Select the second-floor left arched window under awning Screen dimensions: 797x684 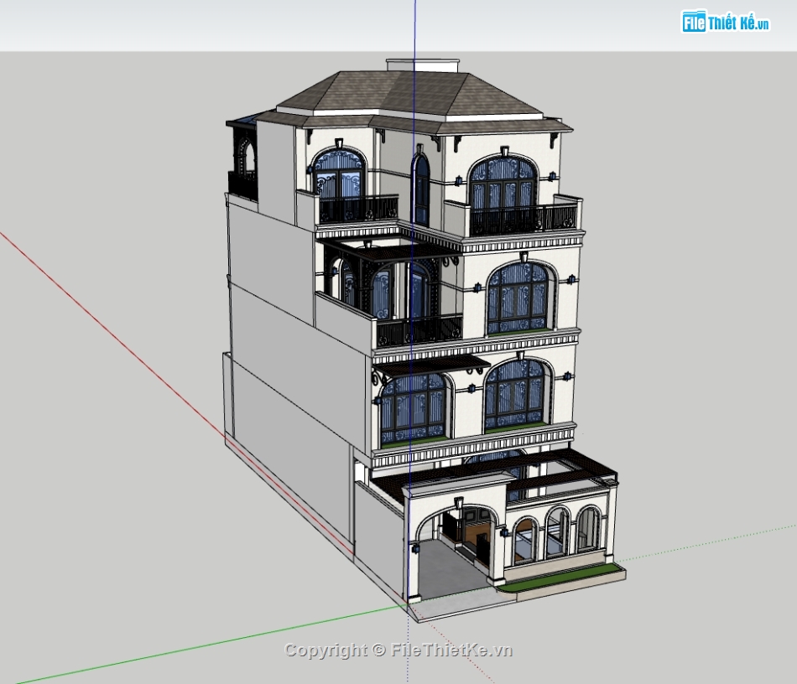tap(414, 407)
